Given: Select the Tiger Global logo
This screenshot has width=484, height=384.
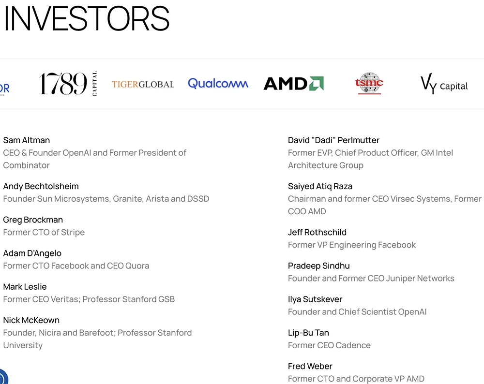Looking at the screenshot, I should coord(143,84).
